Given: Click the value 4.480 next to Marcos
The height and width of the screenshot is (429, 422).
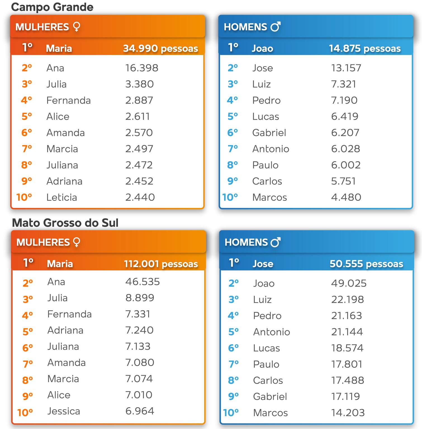Looking at the screenshot, I should click(346, 197).
